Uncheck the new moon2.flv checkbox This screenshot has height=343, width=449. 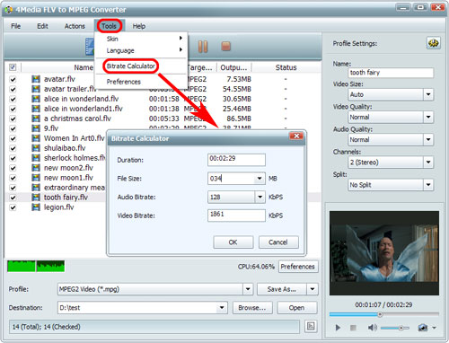click(13, 168)
